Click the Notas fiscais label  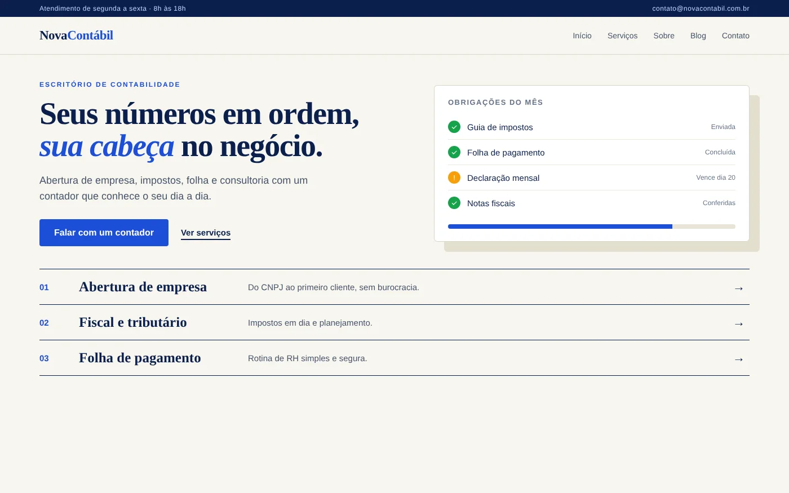pos(491,203)
